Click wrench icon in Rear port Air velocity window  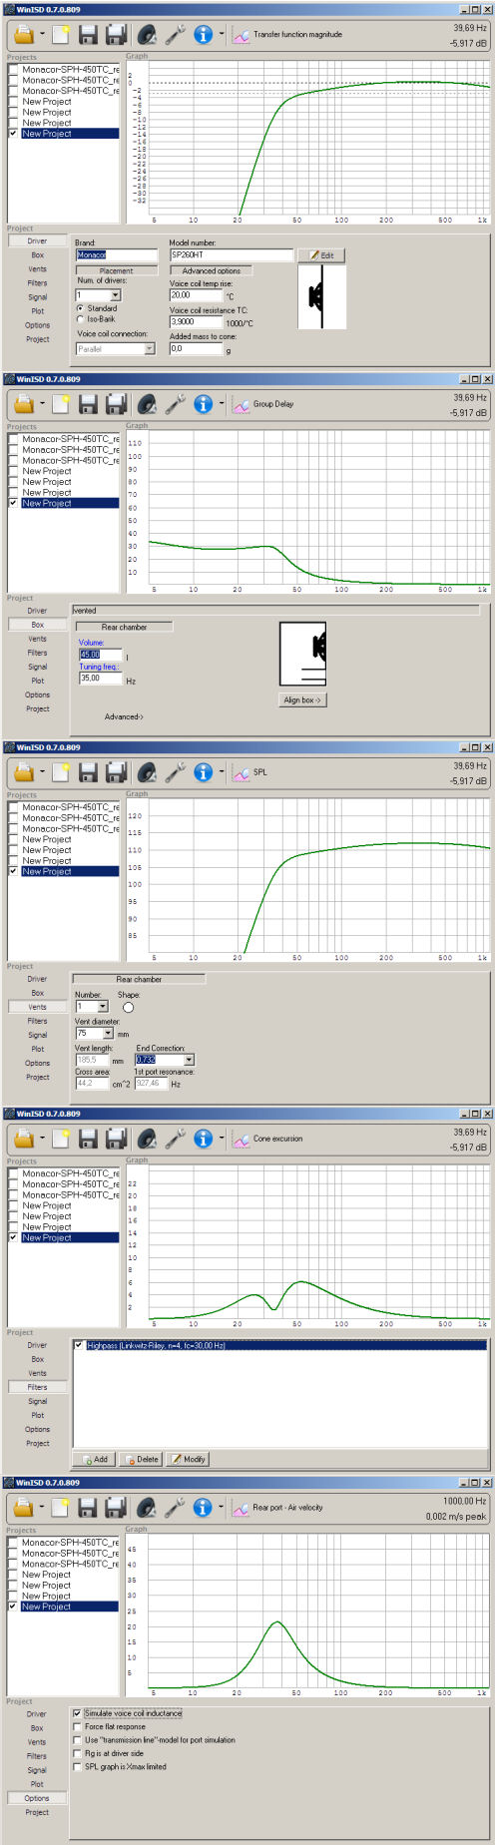coord(175,1508)
